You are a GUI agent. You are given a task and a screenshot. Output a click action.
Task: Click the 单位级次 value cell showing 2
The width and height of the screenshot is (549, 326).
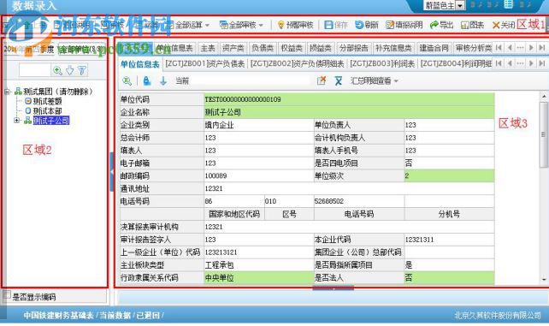point(449,175)
